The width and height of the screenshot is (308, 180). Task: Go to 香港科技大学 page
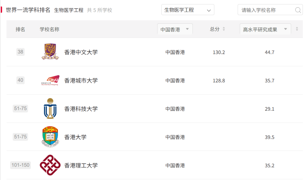pyautogui.click(x=81, y=109)
